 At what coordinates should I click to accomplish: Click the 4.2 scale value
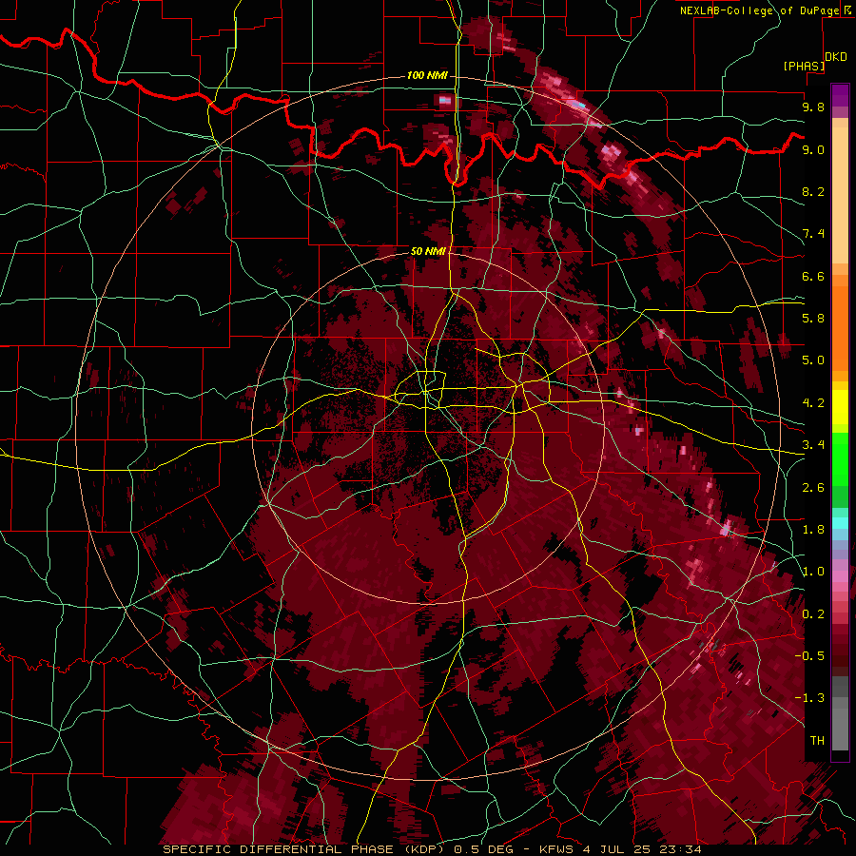pyautogui.click(x=813, y=403)
